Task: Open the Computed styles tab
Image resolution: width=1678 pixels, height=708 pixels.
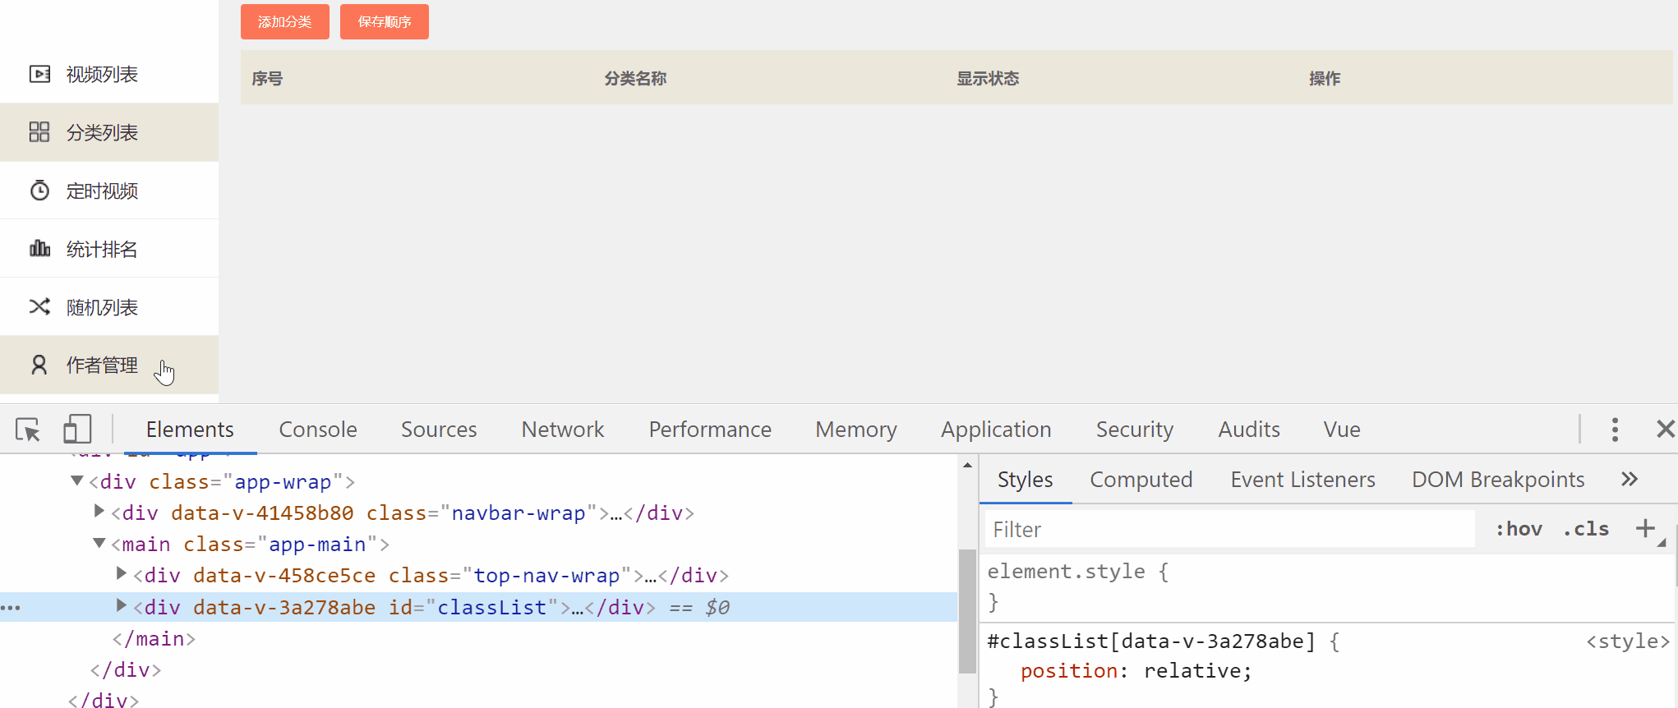Action: (1141, 479)
